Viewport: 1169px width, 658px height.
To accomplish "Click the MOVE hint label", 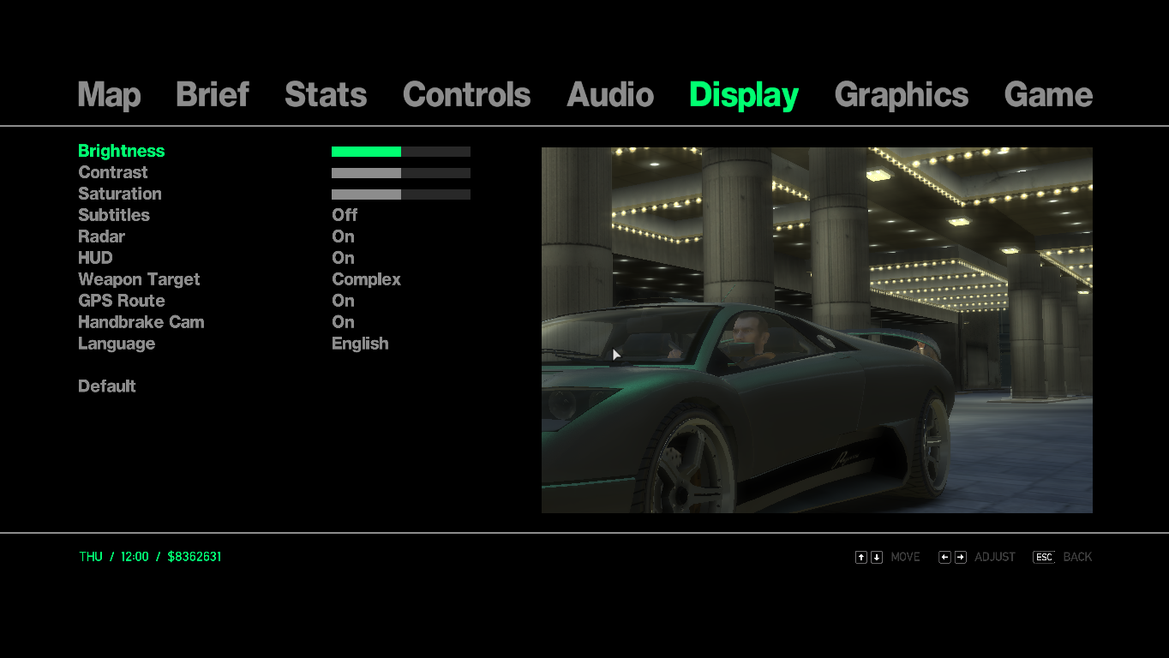I will coord(905,557).
